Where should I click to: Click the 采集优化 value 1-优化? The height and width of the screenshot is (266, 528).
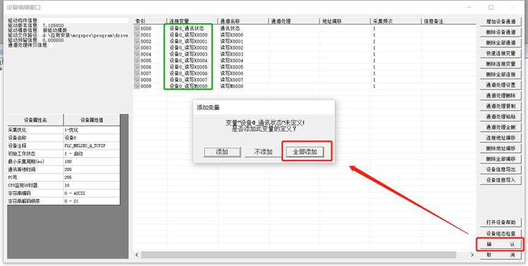click(x=92, y=130)
